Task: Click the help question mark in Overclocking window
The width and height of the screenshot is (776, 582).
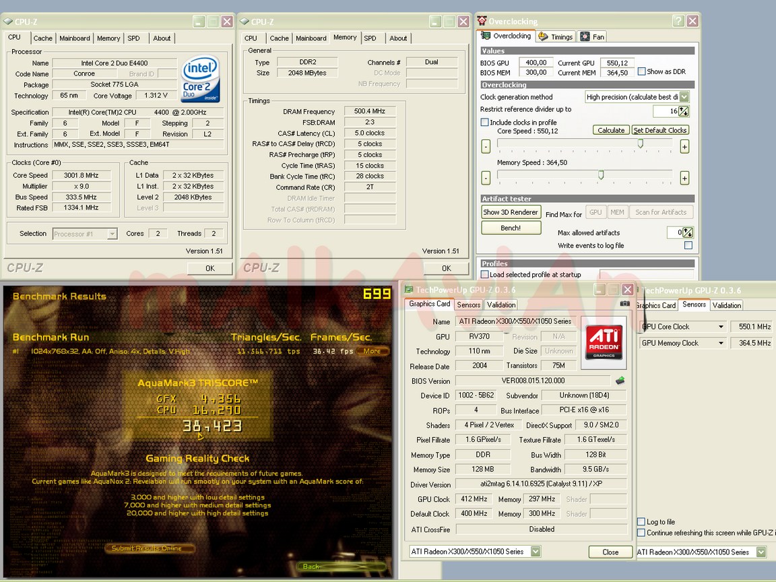Action: point(678,21)
